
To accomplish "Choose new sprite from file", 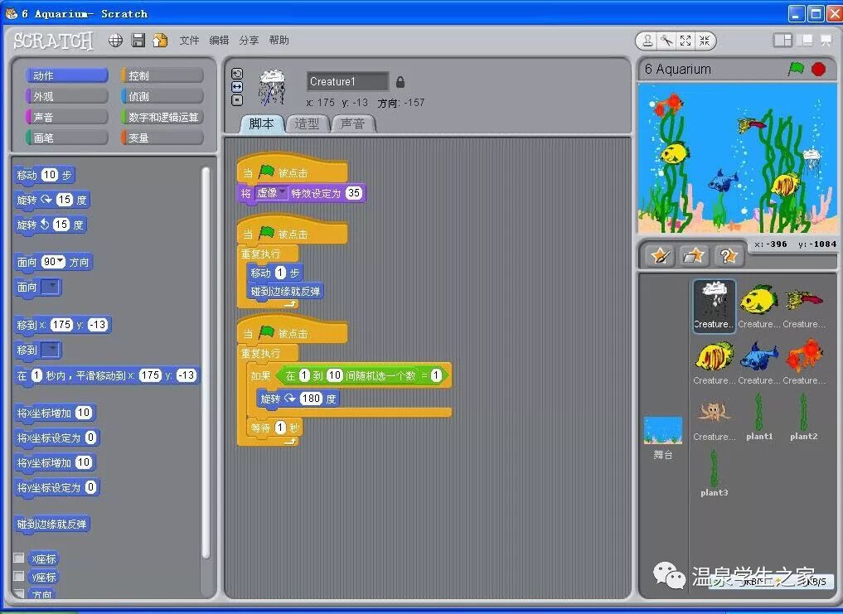I will 694,256.
